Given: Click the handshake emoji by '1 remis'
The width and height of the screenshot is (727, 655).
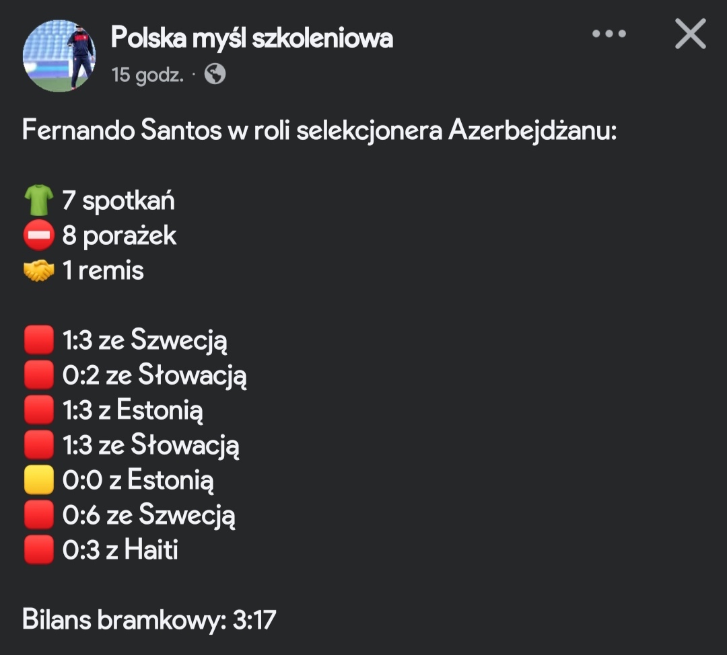Looking at the screenshot, I should point(38,271).
